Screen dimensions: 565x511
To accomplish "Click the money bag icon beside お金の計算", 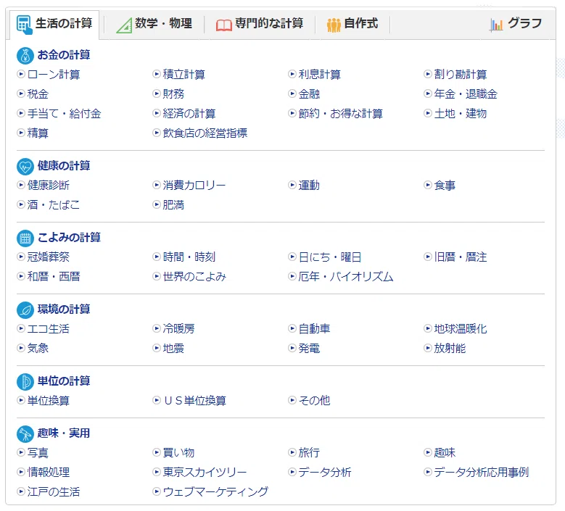I will (x=25, y=56).
